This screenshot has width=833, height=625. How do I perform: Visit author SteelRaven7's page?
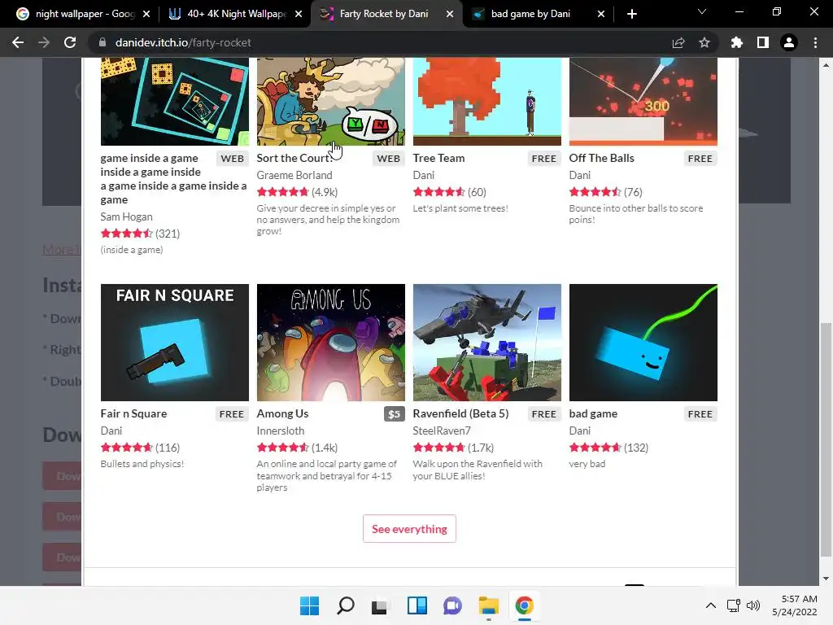(442, 431)
